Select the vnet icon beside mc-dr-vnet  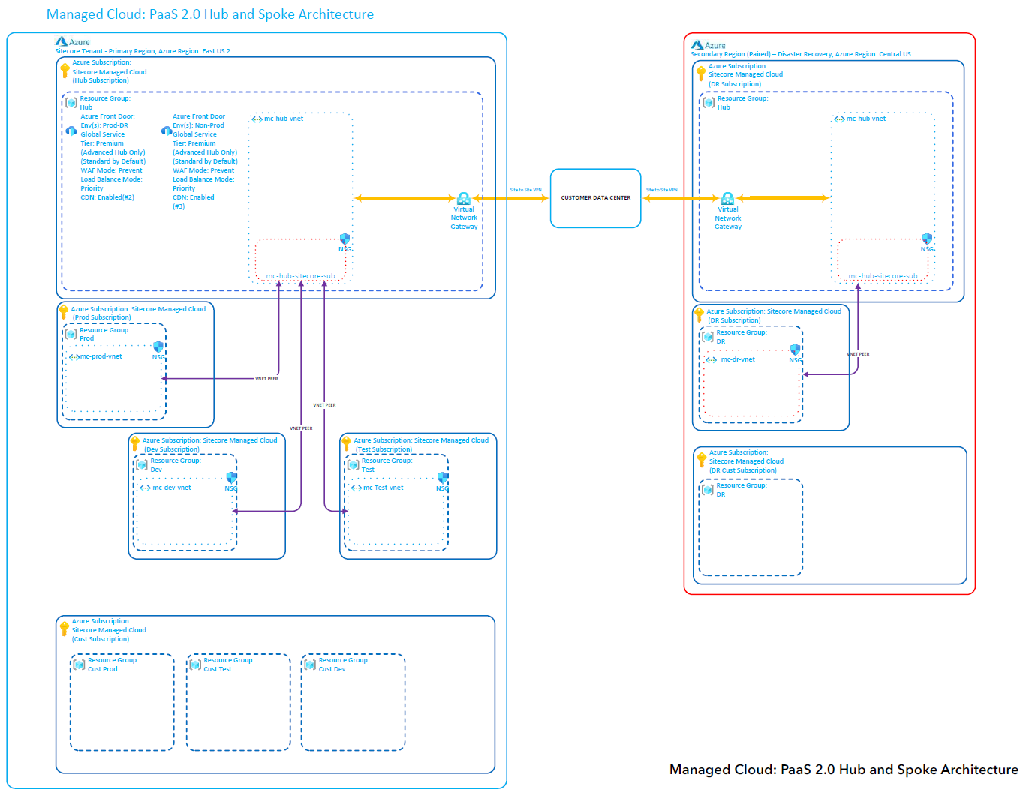tap(712, 360)
